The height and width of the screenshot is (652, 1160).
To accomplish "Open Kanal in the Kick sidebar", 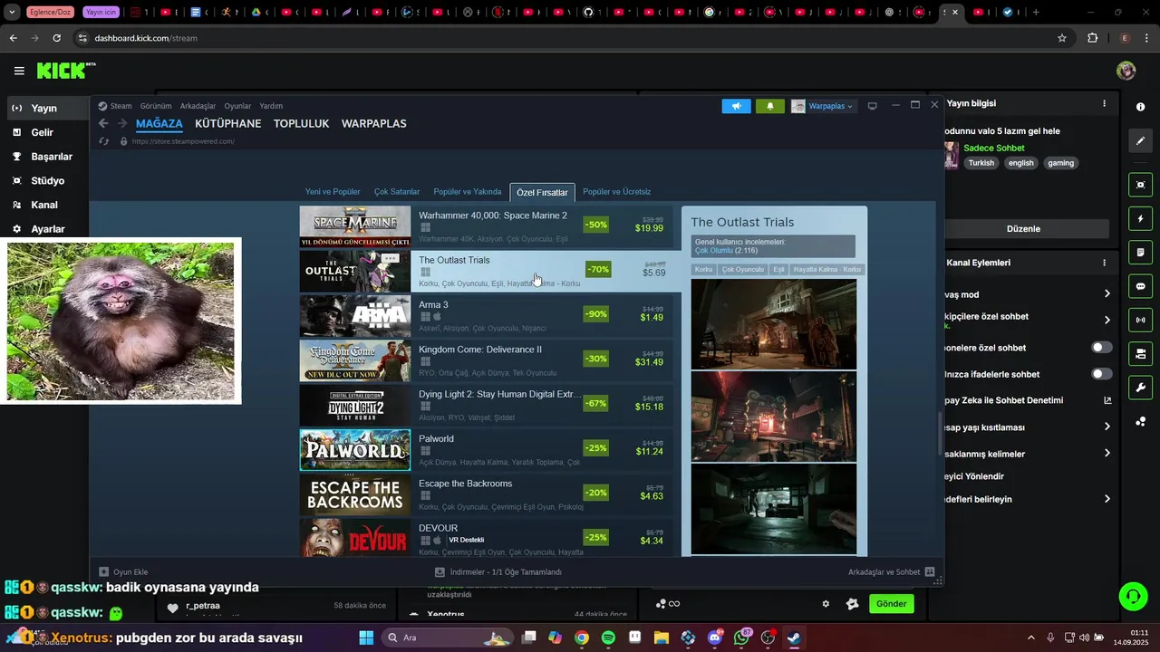I will (44, 206).
